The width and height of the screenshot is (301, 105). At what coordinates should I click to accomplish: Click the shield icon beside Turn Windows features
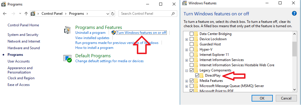pos(114,33)
